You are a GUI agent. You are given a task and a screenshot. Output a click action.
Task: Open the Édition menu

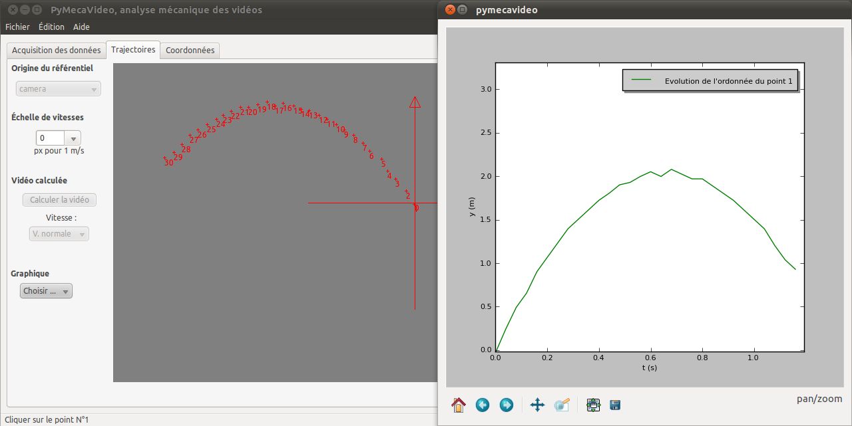(x=51, y=27)
